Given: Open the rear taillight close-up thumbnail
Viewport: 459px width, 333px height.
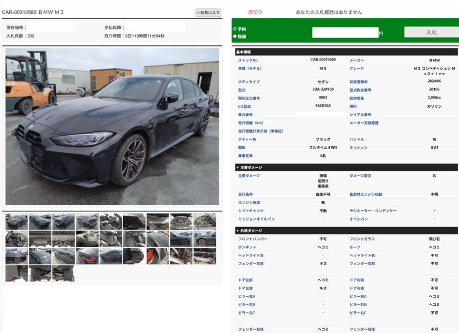Looking at the screenshot, I should click(x=87, y=256).
